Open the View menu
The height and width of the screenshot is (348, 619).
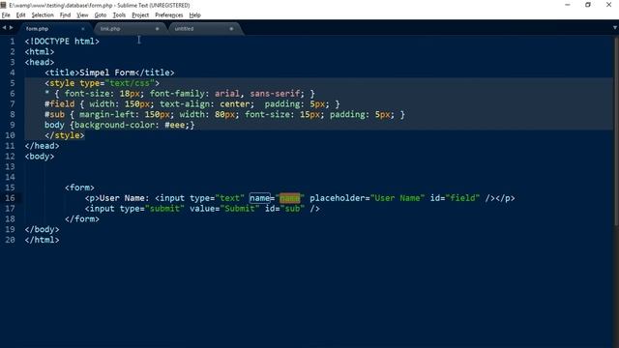82,15
